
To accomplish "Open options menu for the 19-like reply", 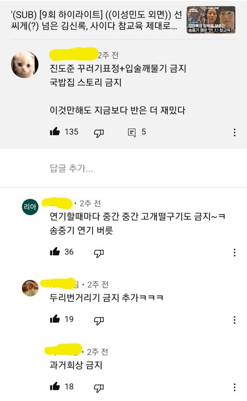I will coord(235,320).
